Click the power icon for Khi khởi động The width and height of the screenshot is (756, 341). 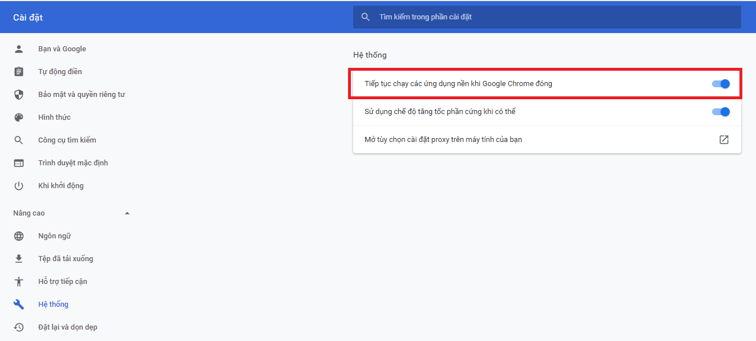click(19, 186)
